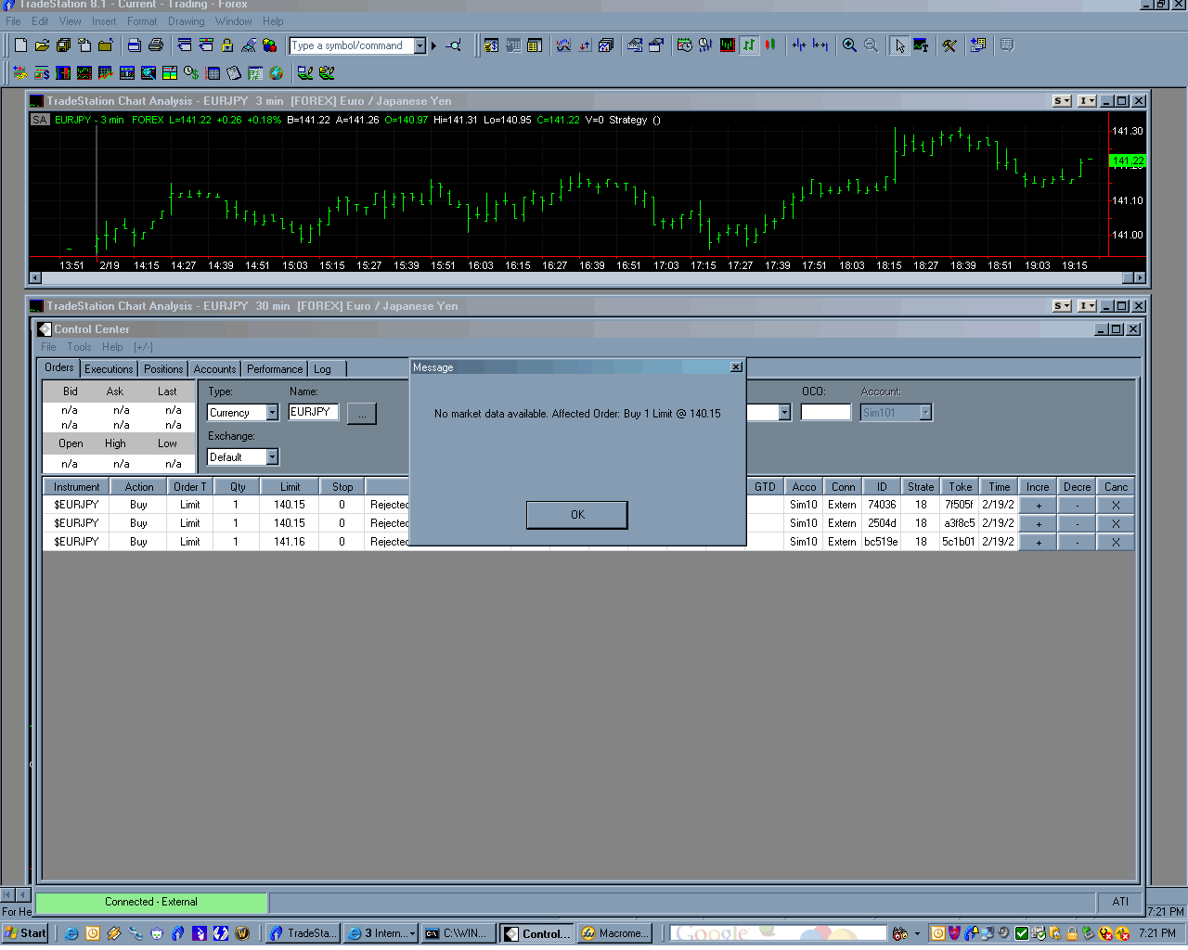Viewport: 1188px width, 950px height.
Task: Click the Instrument column header
Action: coord(76,487)
